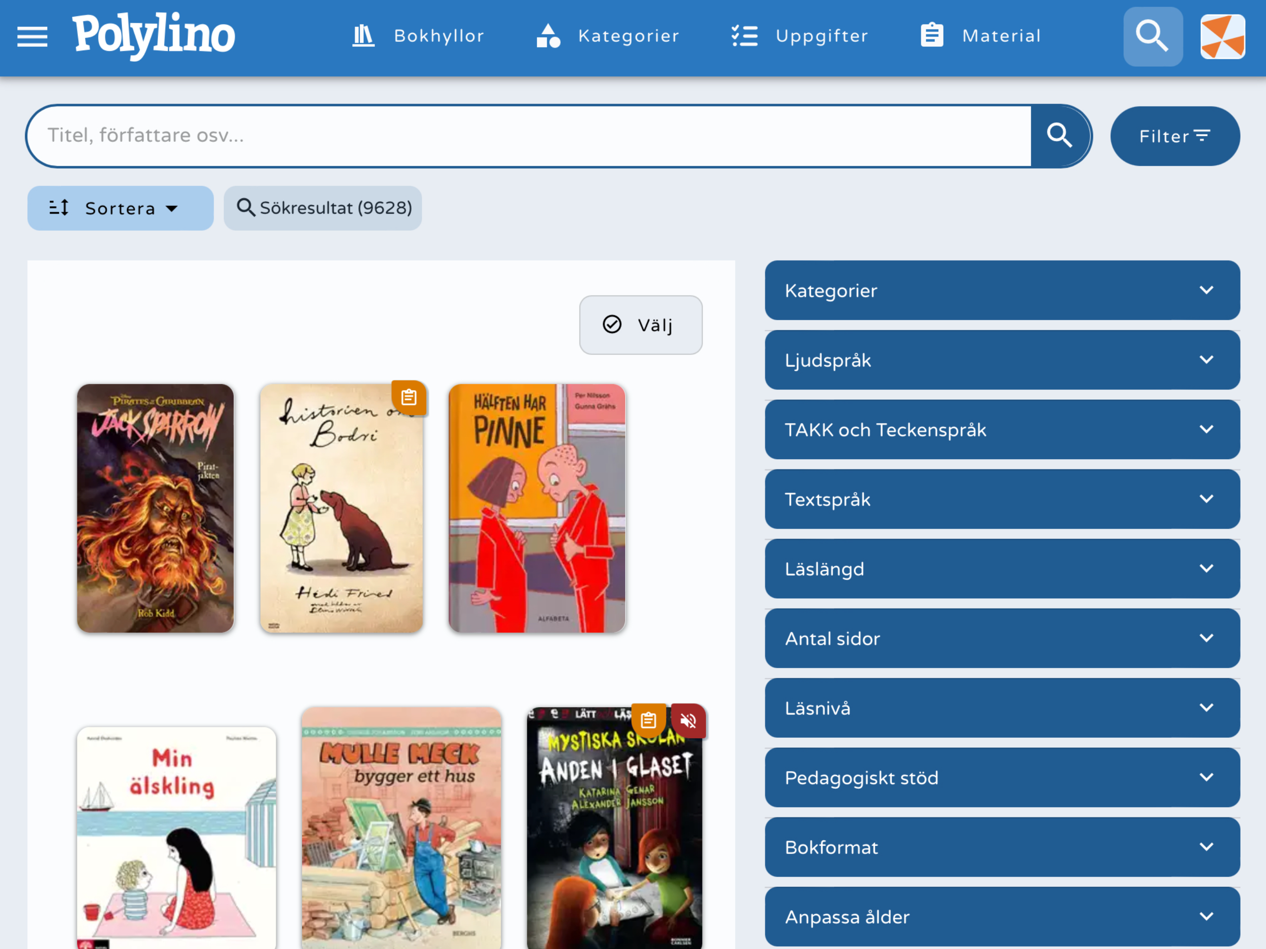Screen dimensions: 1266x949
Task: Expand TAKK och Teckenspråk filter
Action: pyautogui.click(x=1002, y=429)
